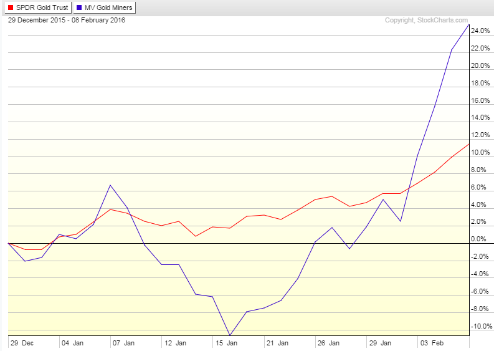Click the shared starting point of both lines
Screen dimensions: 494x351
[8, 243]
